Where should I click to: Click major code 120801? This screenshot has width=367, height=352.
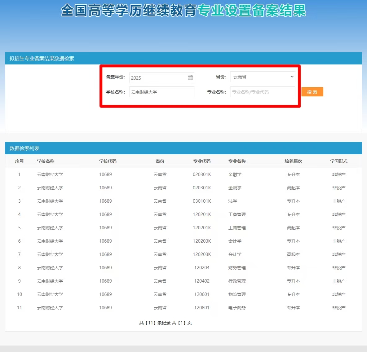click(x=202, y=308)
